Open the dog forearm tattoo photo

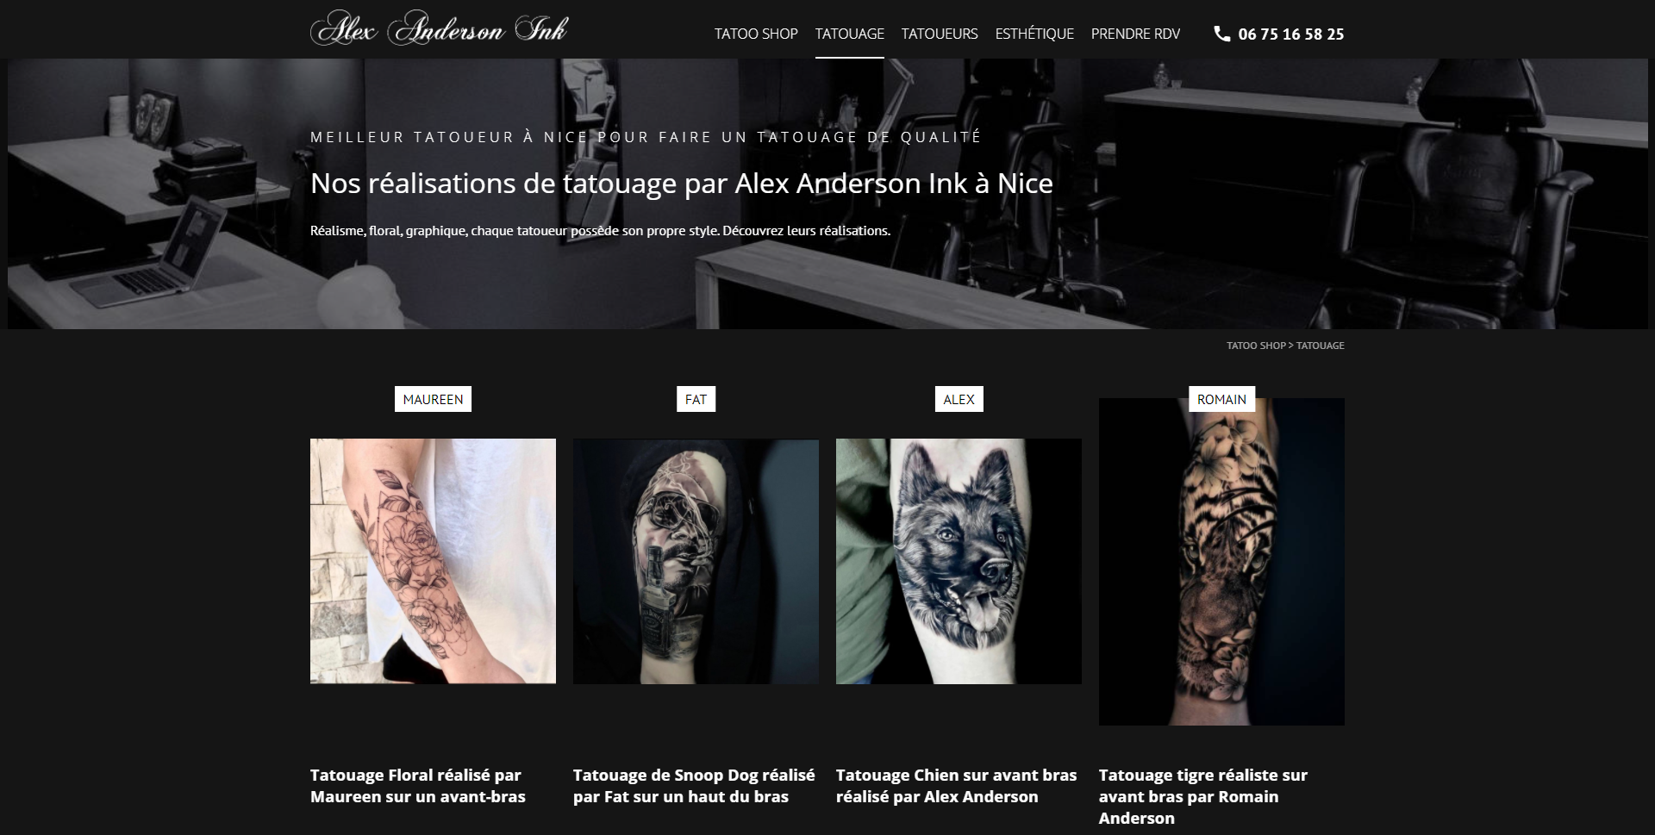[x=959, y=561]
